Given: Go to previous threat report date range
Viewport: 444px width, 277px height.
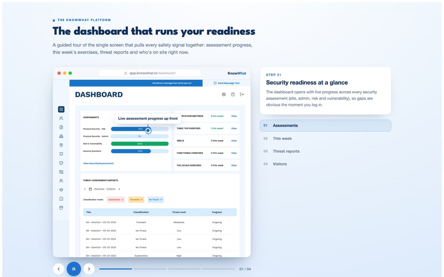Looking at the screenshot, I should pos(85,189).
